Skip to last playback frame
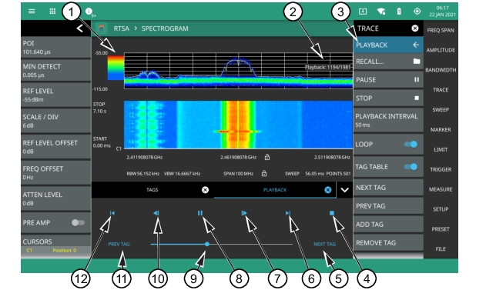486x290 pixels. (x=288, y=213)
